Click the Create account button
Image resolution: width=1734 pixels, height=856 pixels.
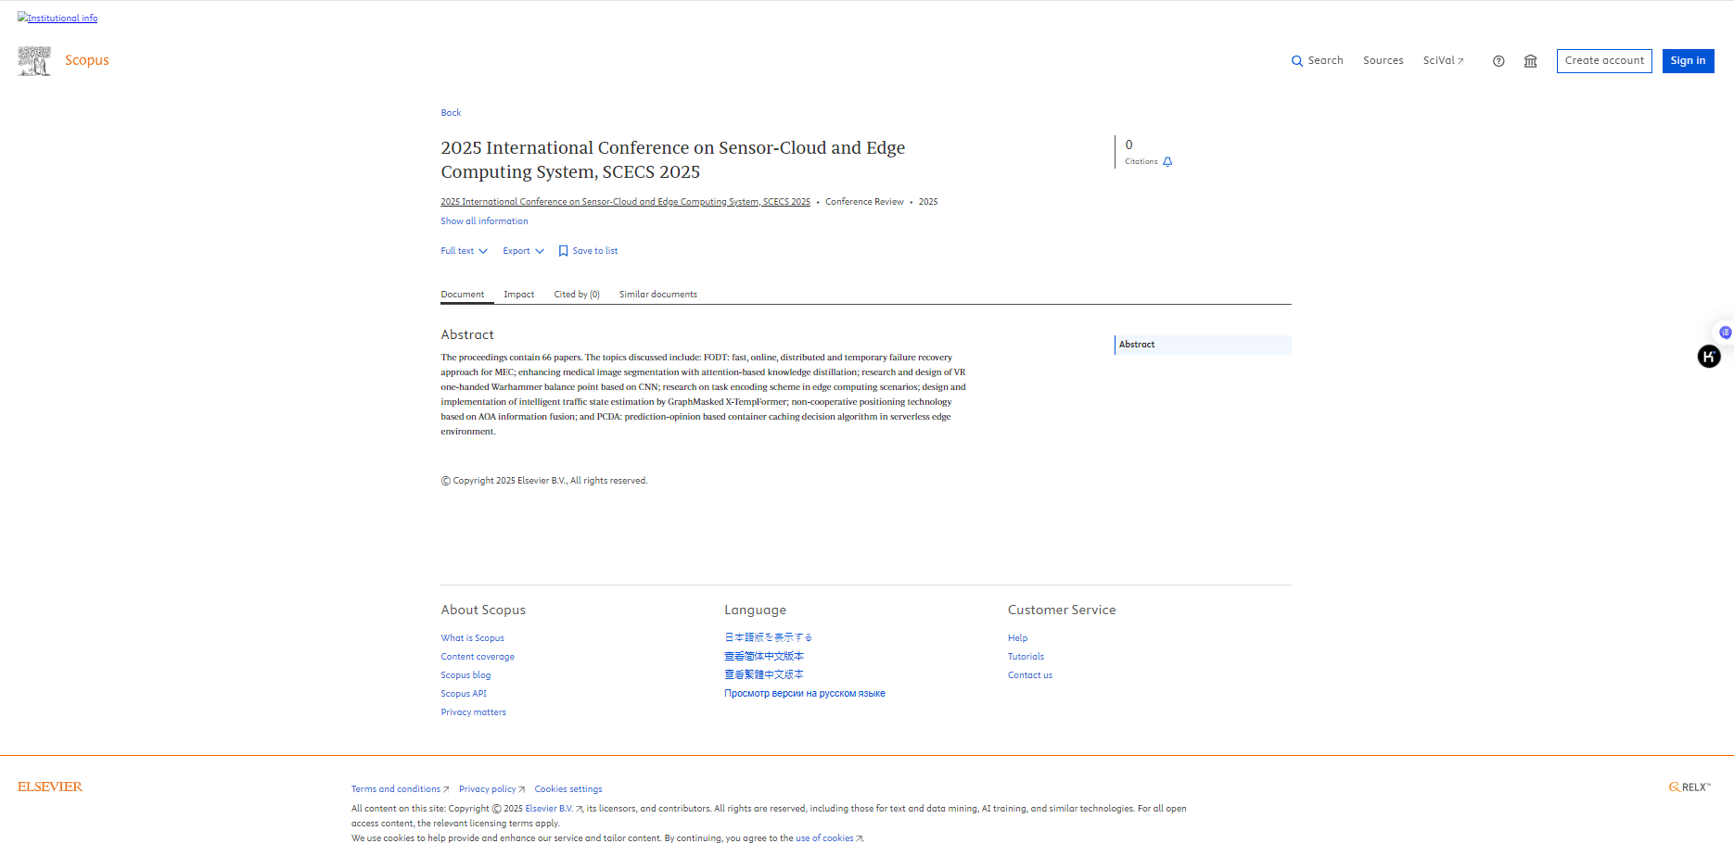tap(1603, 61)
